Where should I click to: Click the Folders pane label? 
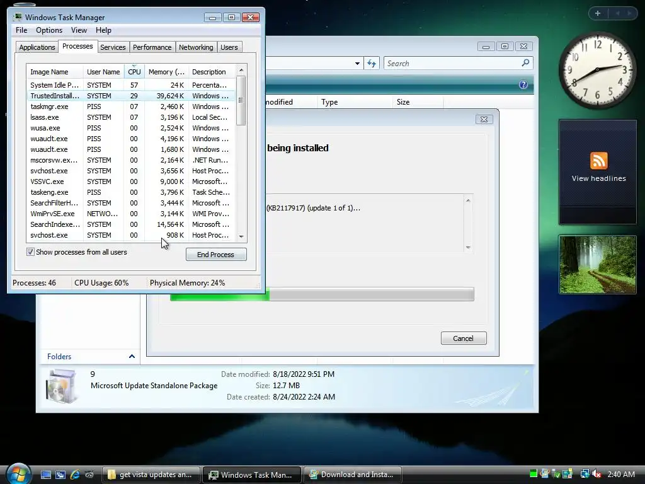coord(59,357)
